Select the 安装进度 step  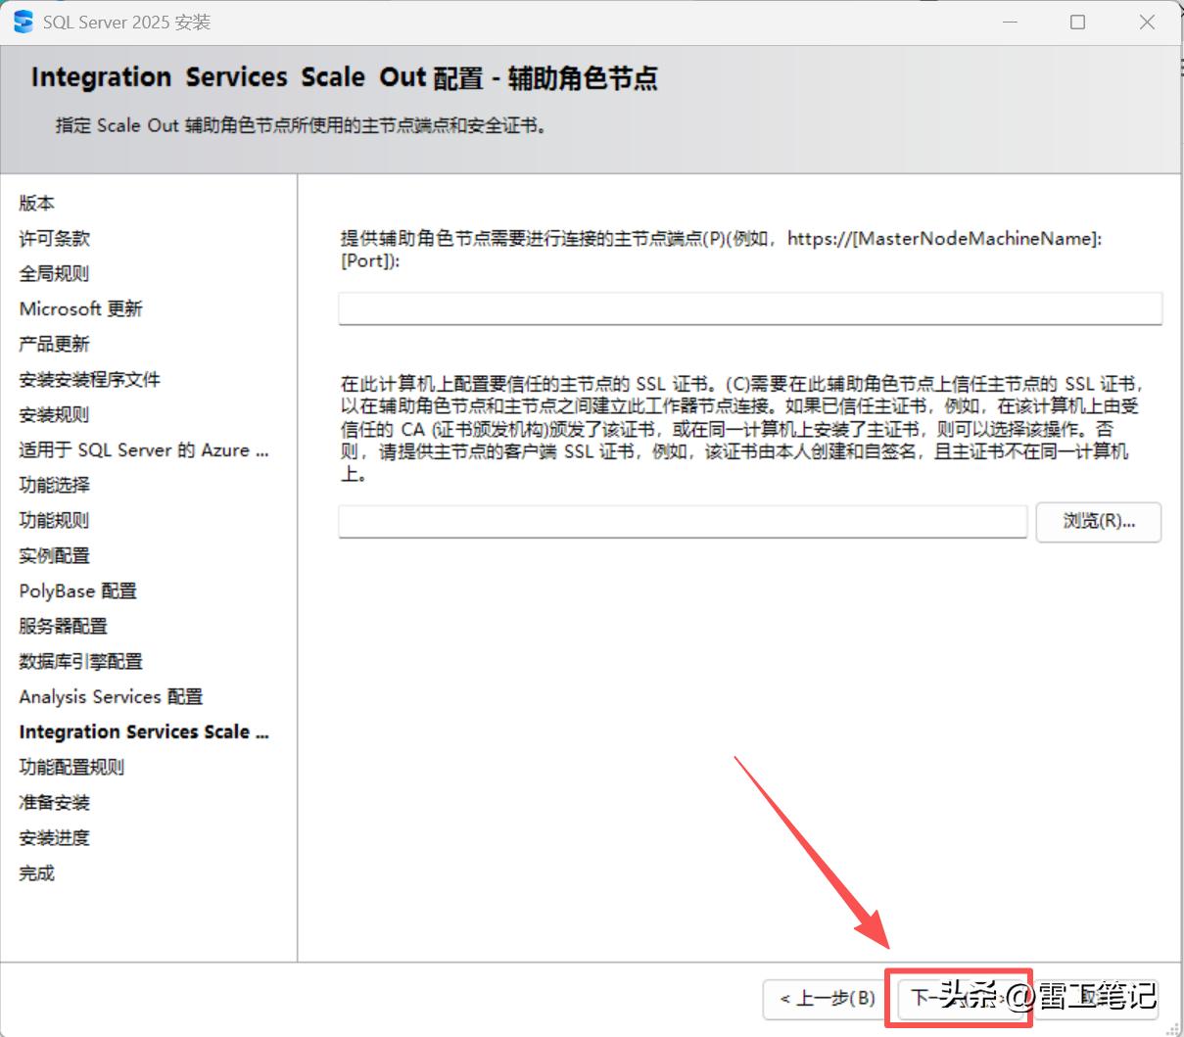[x=55, y=837]
